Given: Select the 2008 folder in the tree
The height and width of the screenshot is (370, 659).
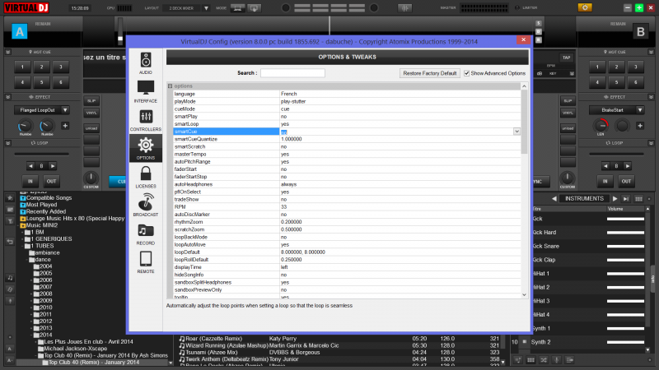Looking at the screenshot, I should click(x=45, y=294).
